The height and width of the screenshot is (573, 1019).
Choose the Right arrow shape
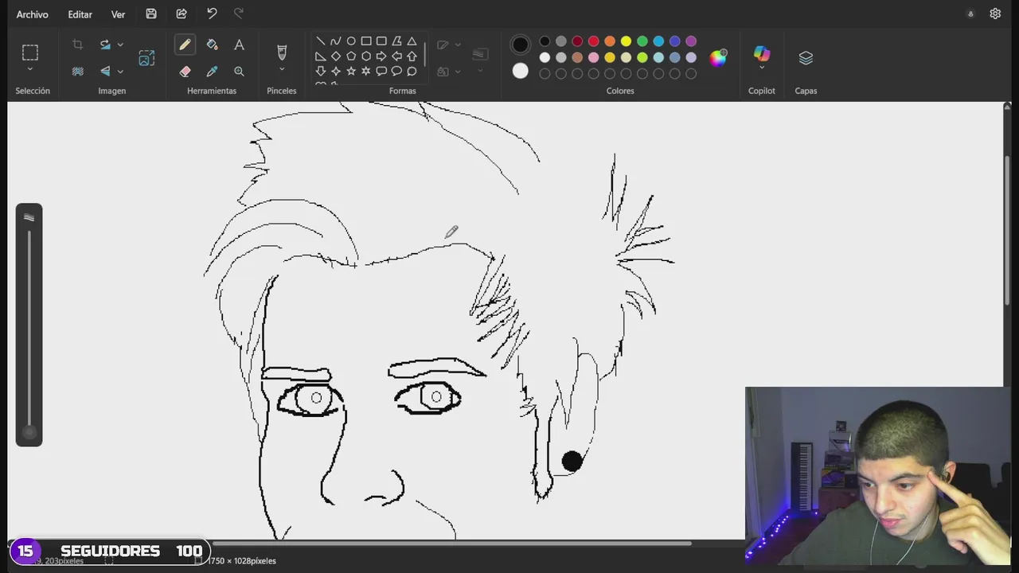click(x=381, y=57)
